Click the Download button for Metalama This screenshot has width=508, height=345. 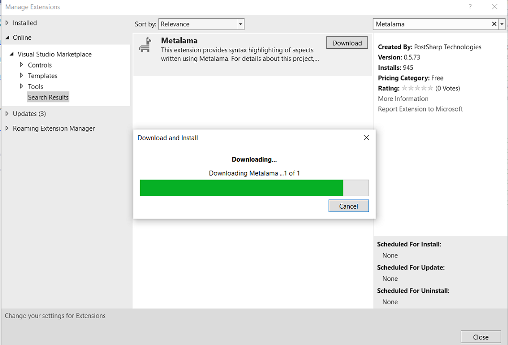click(347, 43)
